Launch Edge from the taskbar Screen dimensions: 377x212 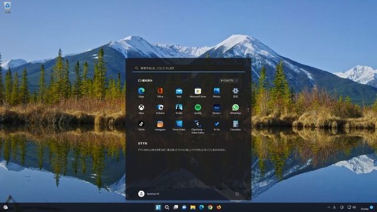201,207
